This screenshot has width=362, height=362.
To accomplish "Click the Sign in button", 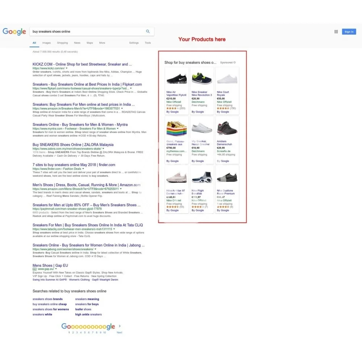I will 349,32.
